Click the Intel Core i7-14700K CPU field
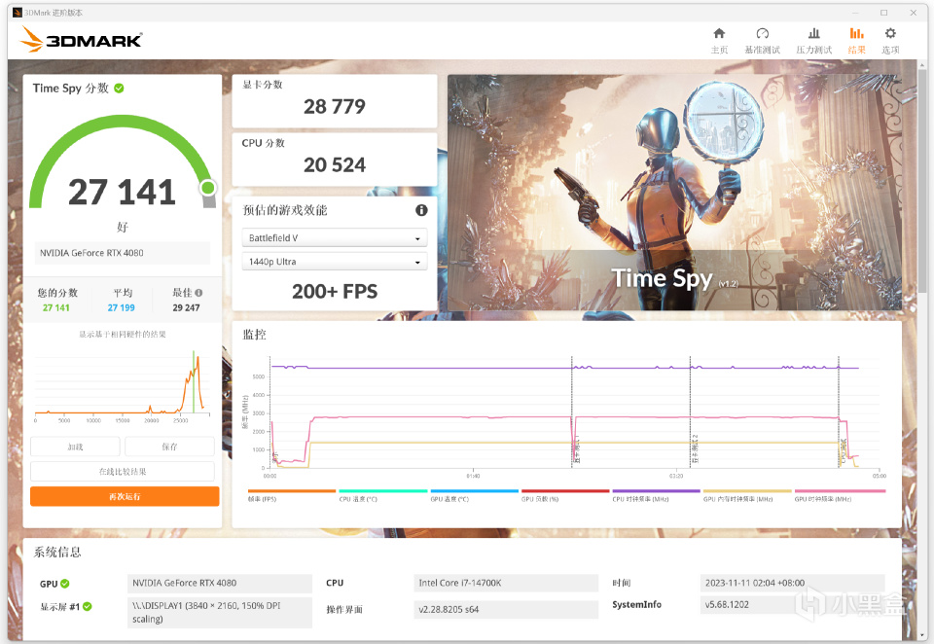Image resolution: width=934 pixels, height=644 pixels. click(506, 583)
